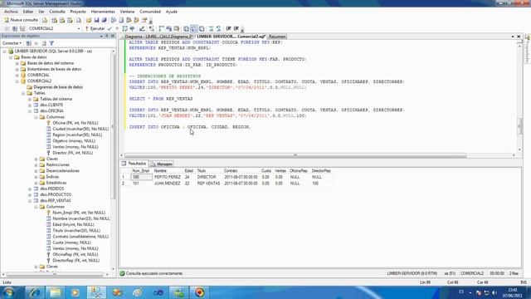This screenshot has height=299, width=531.
Task: Open the Archivo menu
Action: point(11,12)
